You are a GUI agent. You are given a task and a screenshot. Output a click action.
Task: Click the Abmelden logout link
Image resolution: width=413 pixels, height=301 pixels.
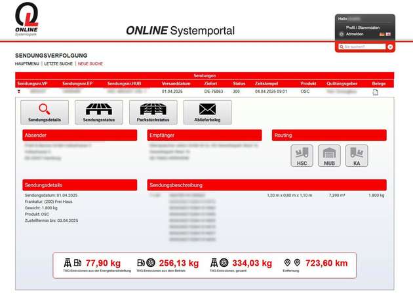tap(355, 34)
